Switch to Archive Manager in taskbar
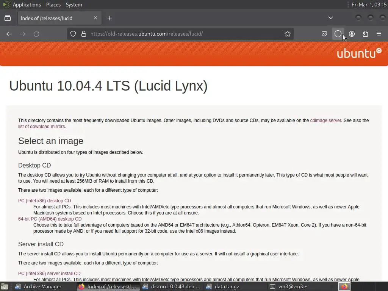The height and width of the screenshot is (291, 388). click(38, 286)
